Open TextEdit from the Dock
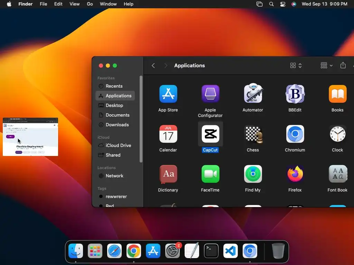Viewport: 354px width, 265px height. click(192, 251)
